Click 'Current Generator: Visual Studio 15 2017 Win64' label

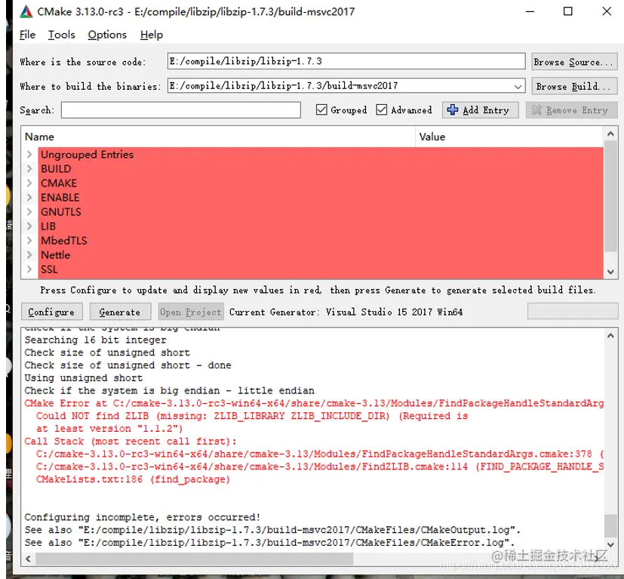coord(346,312)
